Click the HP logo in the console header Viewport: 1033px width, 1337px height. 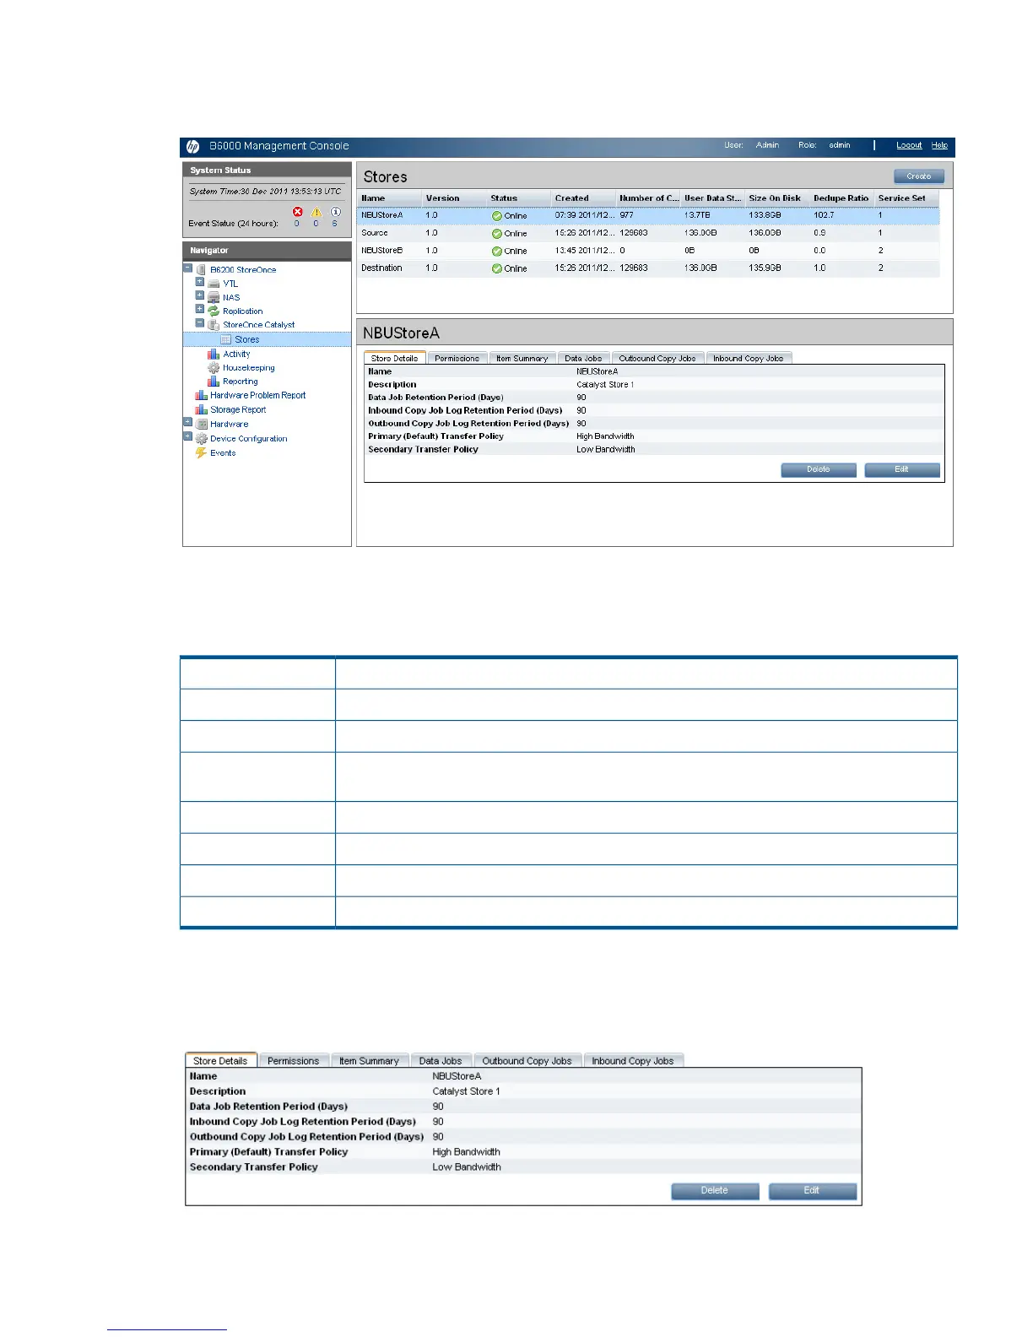click(x=192, y=147)
